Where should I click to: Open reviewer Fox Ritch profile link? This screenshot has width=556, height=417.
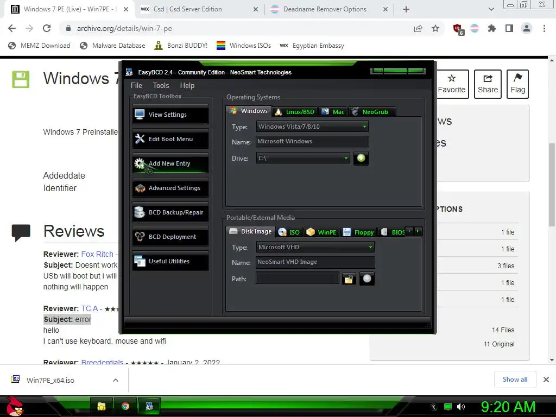click(x=97, y=254)
